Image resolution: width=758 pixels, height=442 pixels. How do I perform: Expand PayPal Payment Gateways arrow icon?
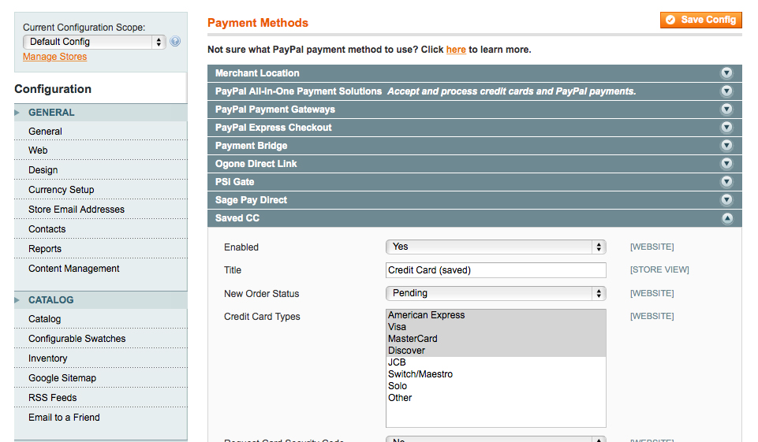(726, 110)
